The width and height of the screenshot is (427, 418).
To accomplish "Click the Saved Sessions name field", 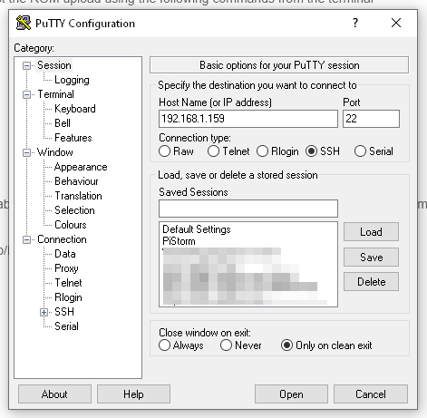I will 248,209.
